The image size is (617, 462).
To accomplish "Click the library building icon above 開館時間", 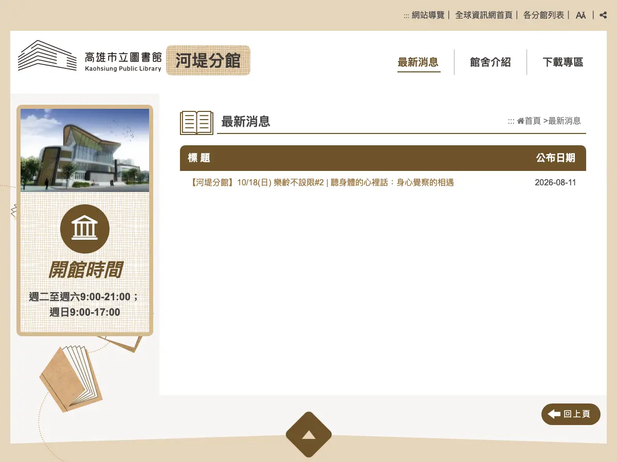I will pyautogui.click(x=85, y=229).
